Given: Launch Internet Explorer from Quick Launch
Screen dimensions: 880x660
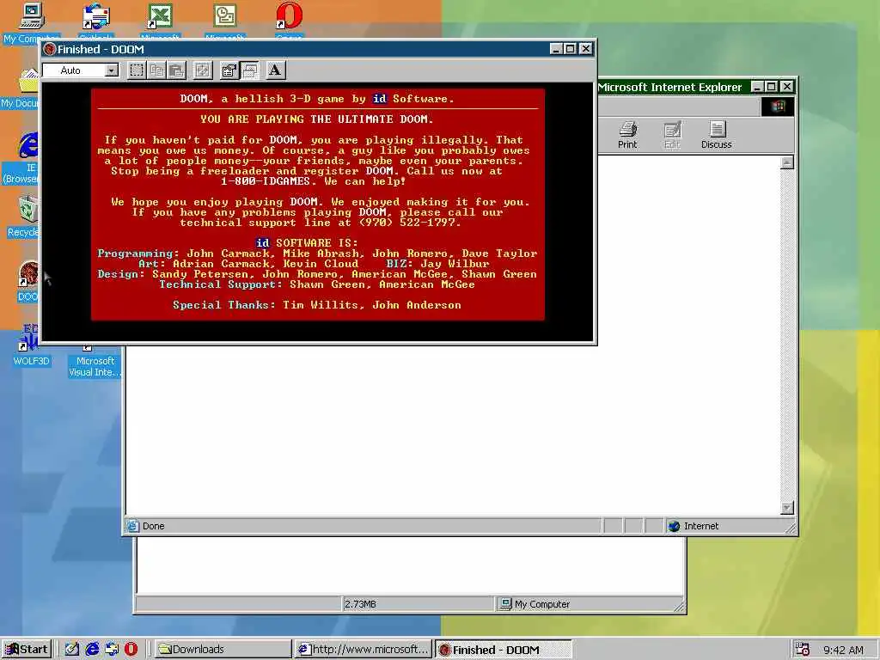Looking at the screenshot, I should [92, 650].
